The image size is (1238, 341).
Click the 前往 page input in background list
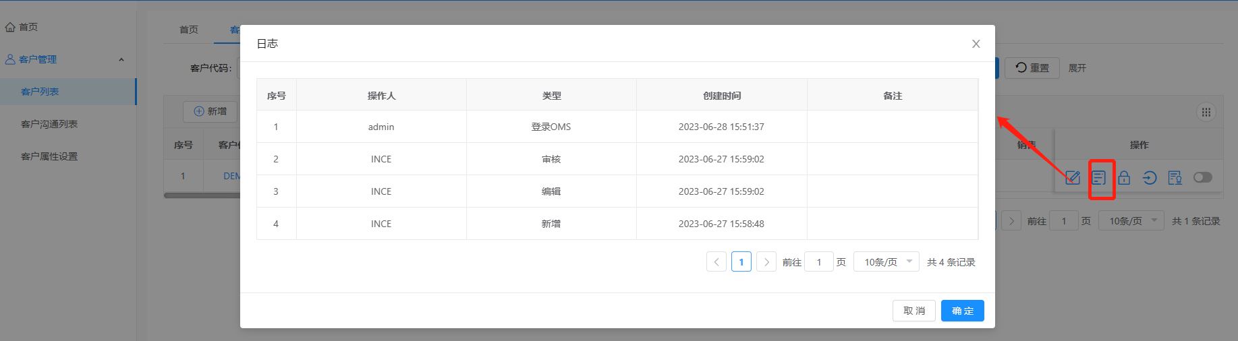pyautogui.click(x=1064, y=220)
